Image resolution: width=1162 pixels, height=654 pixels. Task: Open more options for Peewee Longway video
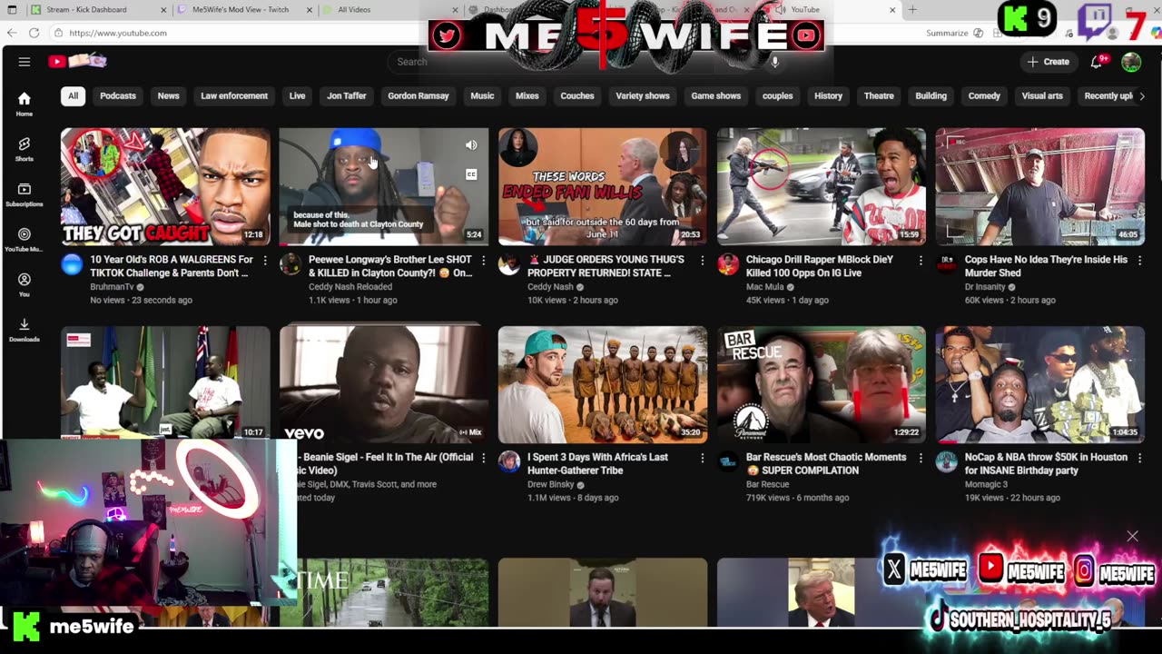tap(483, 261)
